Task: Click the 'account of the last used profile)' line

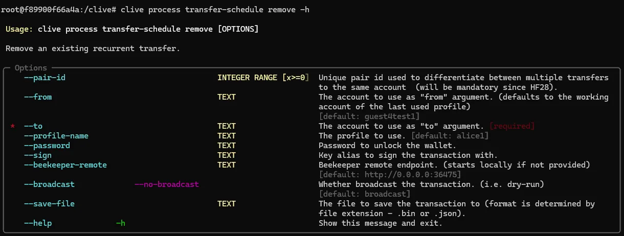Action: 394,107
